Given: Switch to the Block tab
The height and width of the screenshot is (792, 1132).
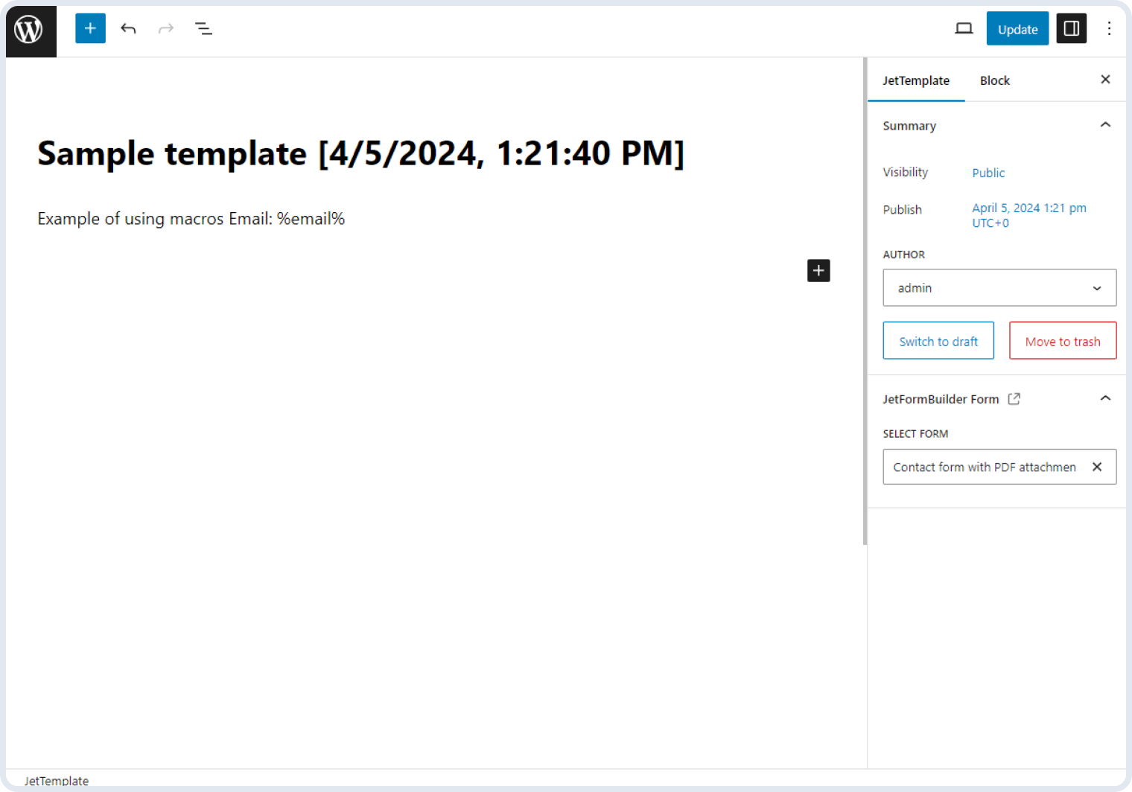Looking at the screenshot, I should click(x=995, y=80).
